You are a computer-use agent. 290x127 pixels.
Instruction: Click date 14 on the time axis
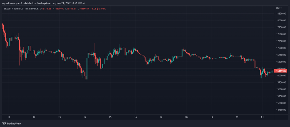(x=85, y=117)
